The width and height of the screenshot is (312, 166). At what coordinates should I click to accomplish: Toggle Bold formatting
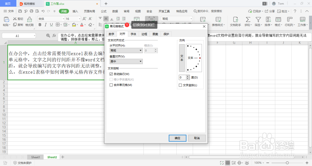[40, 25]
